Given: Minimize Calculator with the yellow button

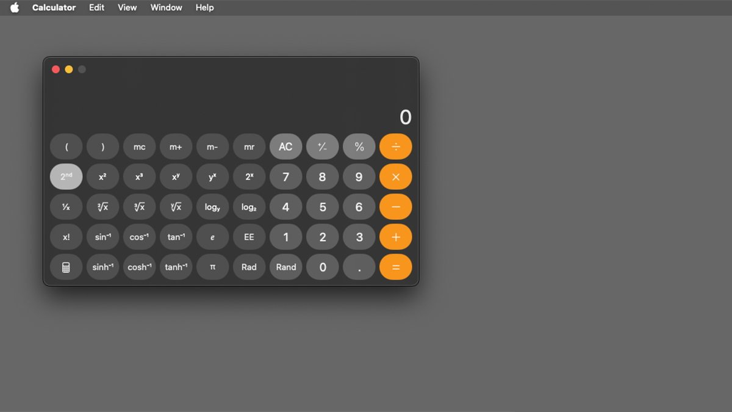Looking at the screenshot, I should coord(69,70).
